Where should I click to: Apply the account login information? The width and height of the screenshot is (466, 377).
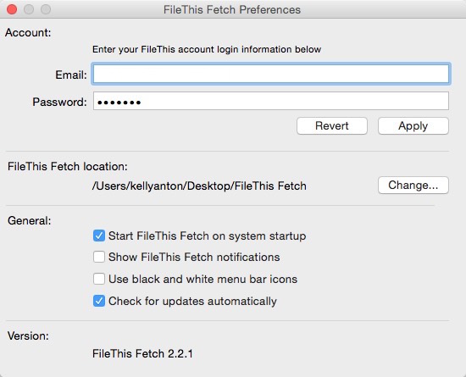(413, 125)
